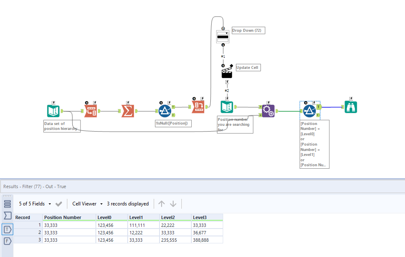Click the Results - Filter (77) title bar

[202, 186]
